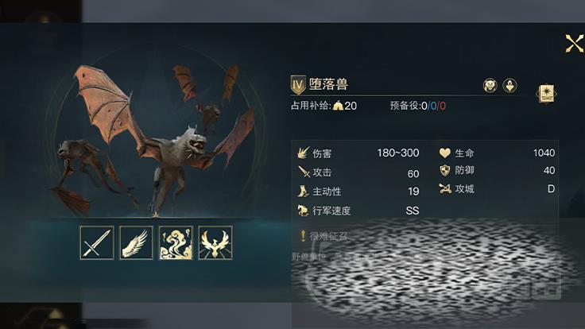
Task: Click the round flame emblem trait icon
Action: (509, 86)
